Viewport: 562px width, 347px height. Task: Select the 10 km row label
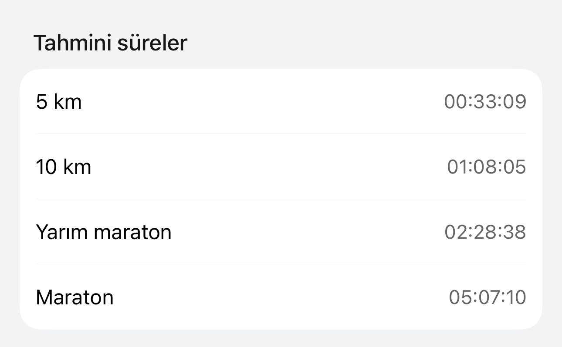63,167
